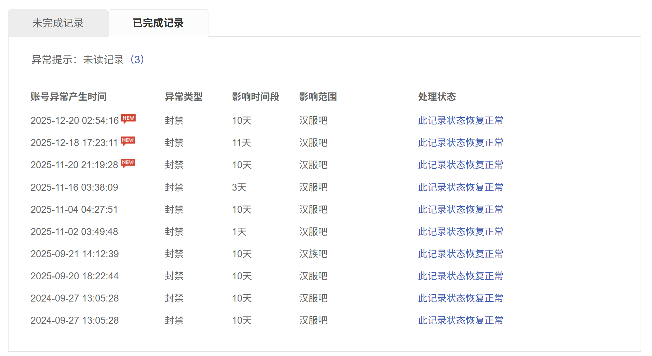Screen dimensions: 652x356
Task: Click the 11天 duration cell
Action: [x=241, y=143]
